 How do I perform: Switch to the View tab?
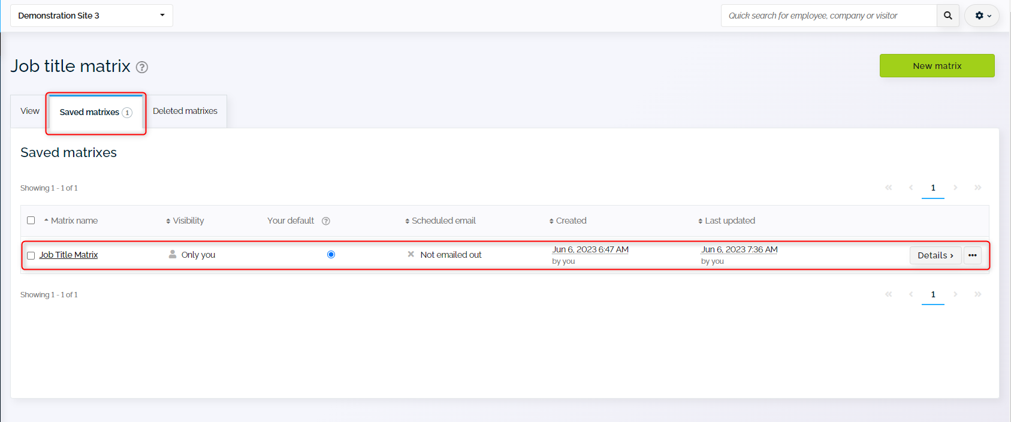pos(30,111)
